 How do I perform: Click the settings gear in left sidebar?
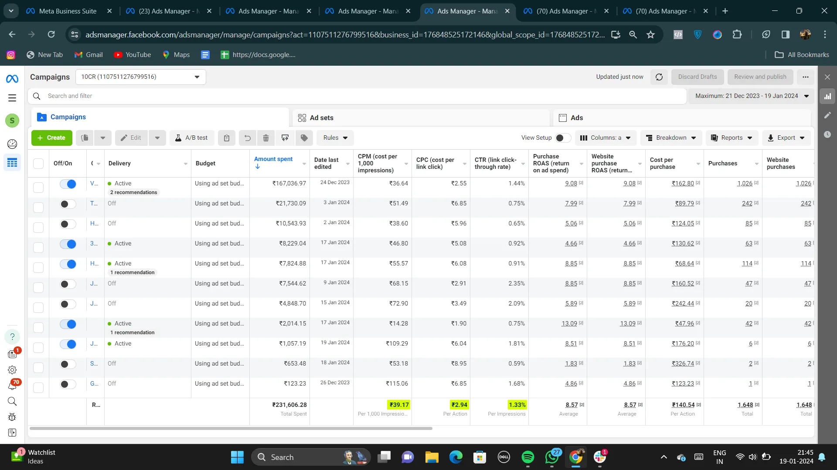(12, 370)
